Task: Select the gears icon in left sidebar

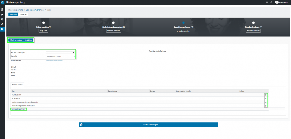Action: point(2,19)
